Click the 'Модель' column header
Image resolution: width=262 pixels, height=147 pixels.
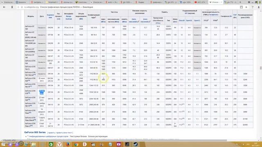point(31,16)
